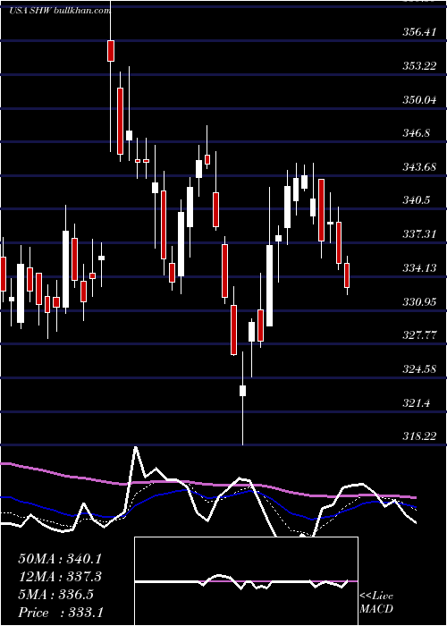The image size is (447, 626).
Task: Click the 50MA : 340.1 readout
Action: tap(60, 558)
